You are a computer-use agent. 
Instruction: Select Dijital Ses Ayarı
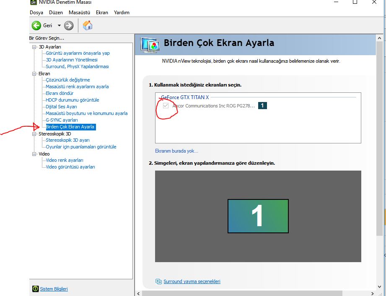tap(61, 107)
